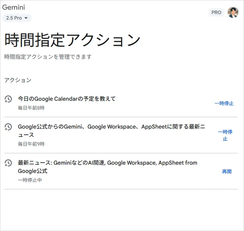
Task: Open 今日のGoogle Calendarの予定を教えて action
Action: (67, 99)
